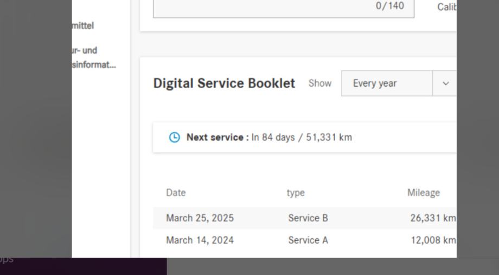Screen dimensions: 499x275
Task: Open the Service B entry
Action: 308,218
